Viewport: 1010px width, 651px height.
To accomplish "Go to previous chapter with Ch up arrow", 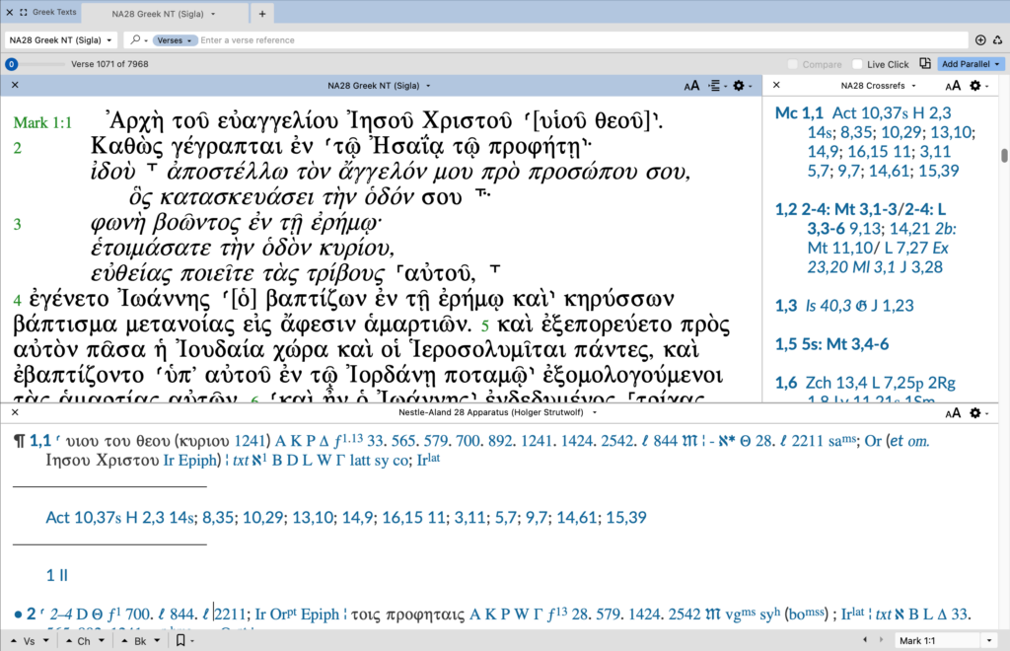I will coord(68,641).
